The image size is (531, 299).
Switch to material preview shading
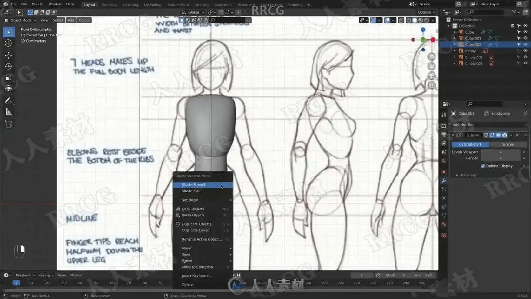[x=421, y=20]
